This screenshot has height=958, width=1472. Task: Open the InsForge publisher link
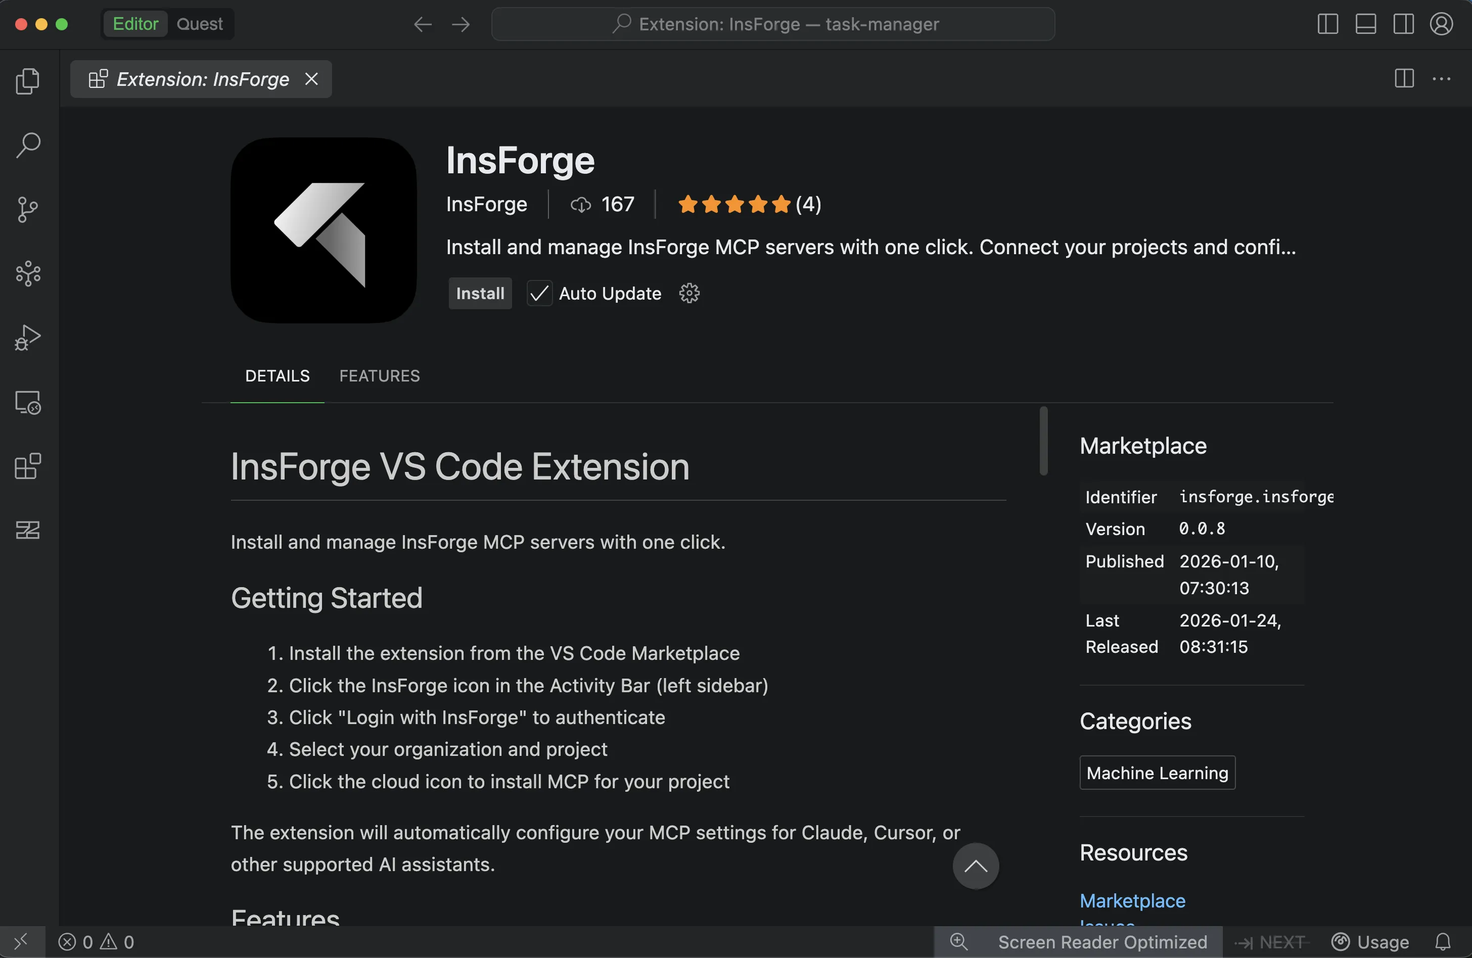click(486, 204)
